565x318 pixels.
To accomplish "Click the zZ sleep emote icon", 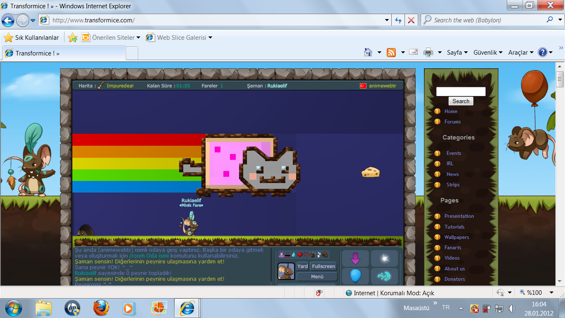I will pos(319,255).
